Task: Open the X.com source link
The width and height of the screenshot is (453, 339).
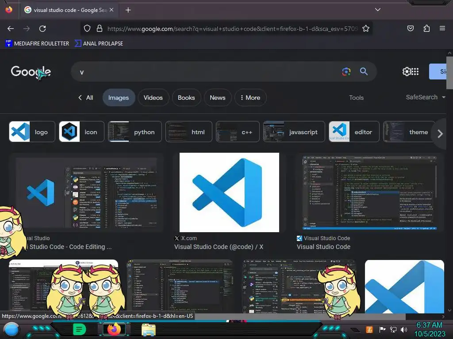Action: point(186,238)
